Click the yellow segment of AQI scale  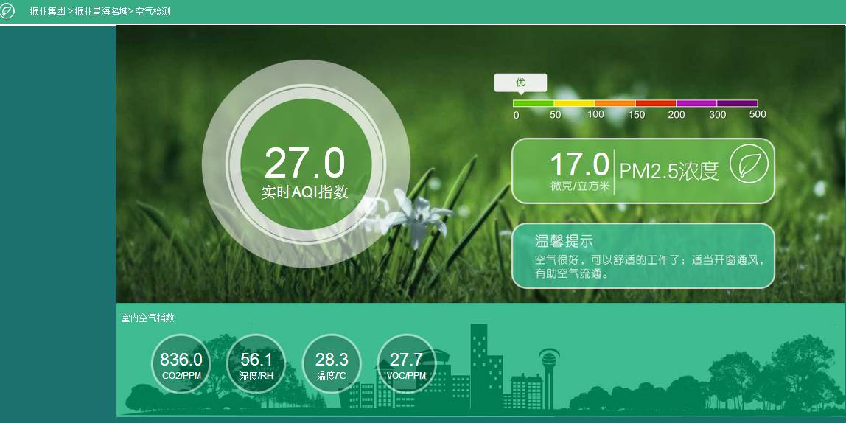(575, 103)
